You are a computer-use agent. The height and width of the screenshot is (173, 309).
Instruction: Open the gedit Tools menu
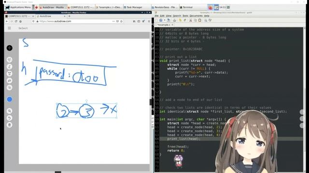[x=185, y=16]
